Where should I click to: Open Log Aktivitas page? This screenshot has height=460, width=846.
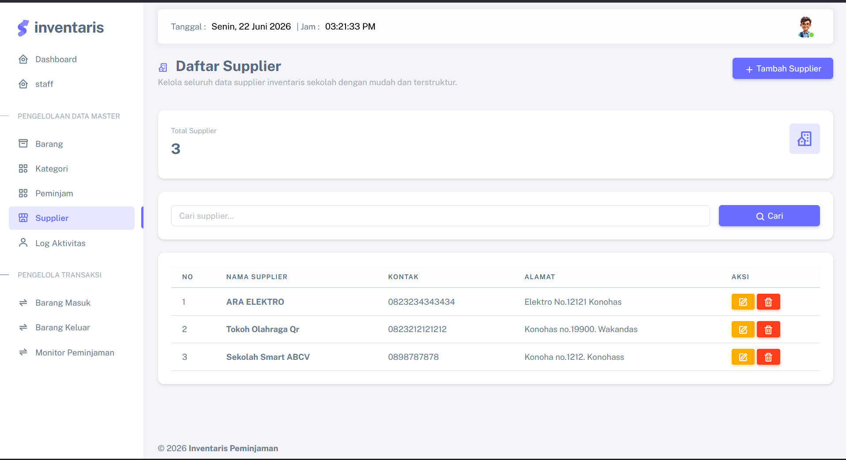click(x=71, y=243)
